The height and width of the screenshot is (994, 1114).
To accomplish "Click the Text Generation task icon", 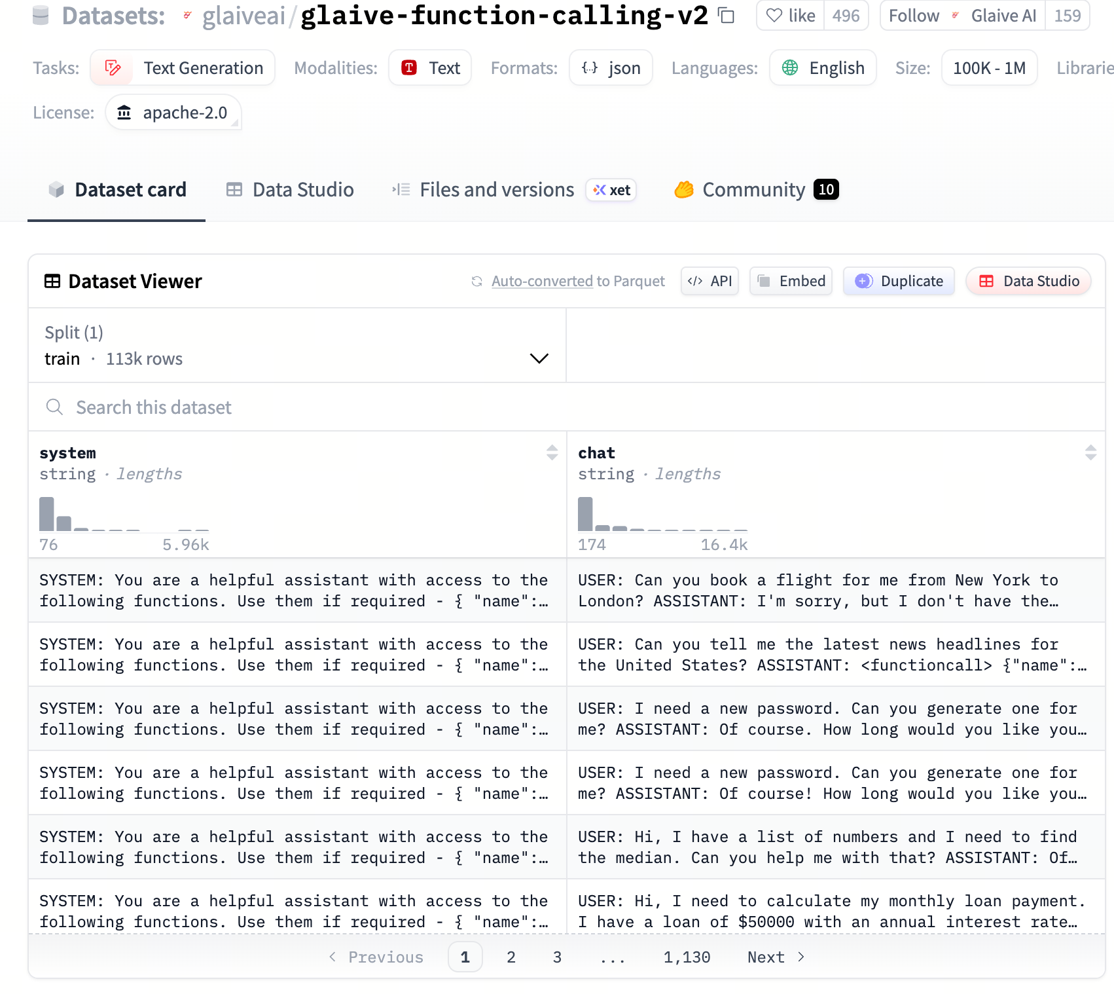I will pos(113,68).
